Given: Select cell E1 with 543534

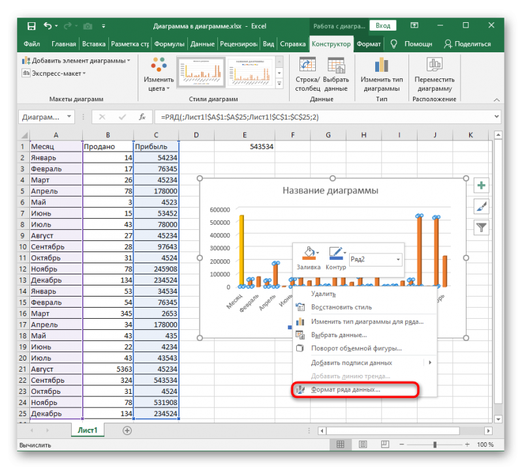Looking at the screenshot, I should point(245,147).
